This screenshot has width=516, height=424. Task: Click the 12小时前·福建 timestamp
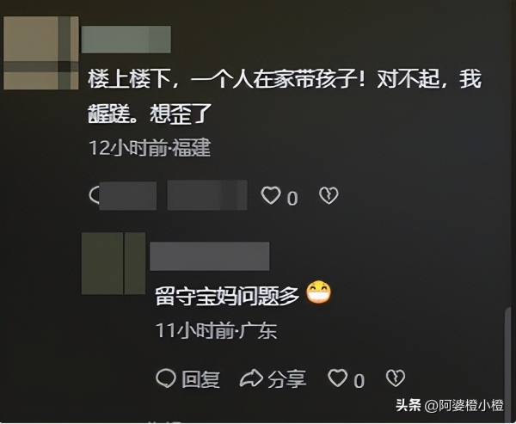[150, 148]
